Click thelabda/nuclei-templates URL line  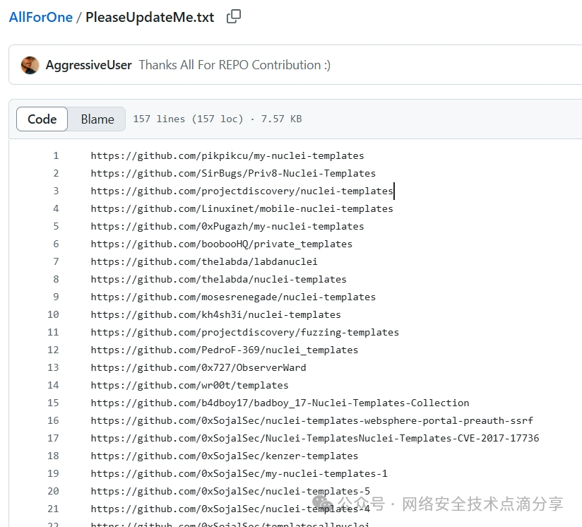(x=218, y=279)
